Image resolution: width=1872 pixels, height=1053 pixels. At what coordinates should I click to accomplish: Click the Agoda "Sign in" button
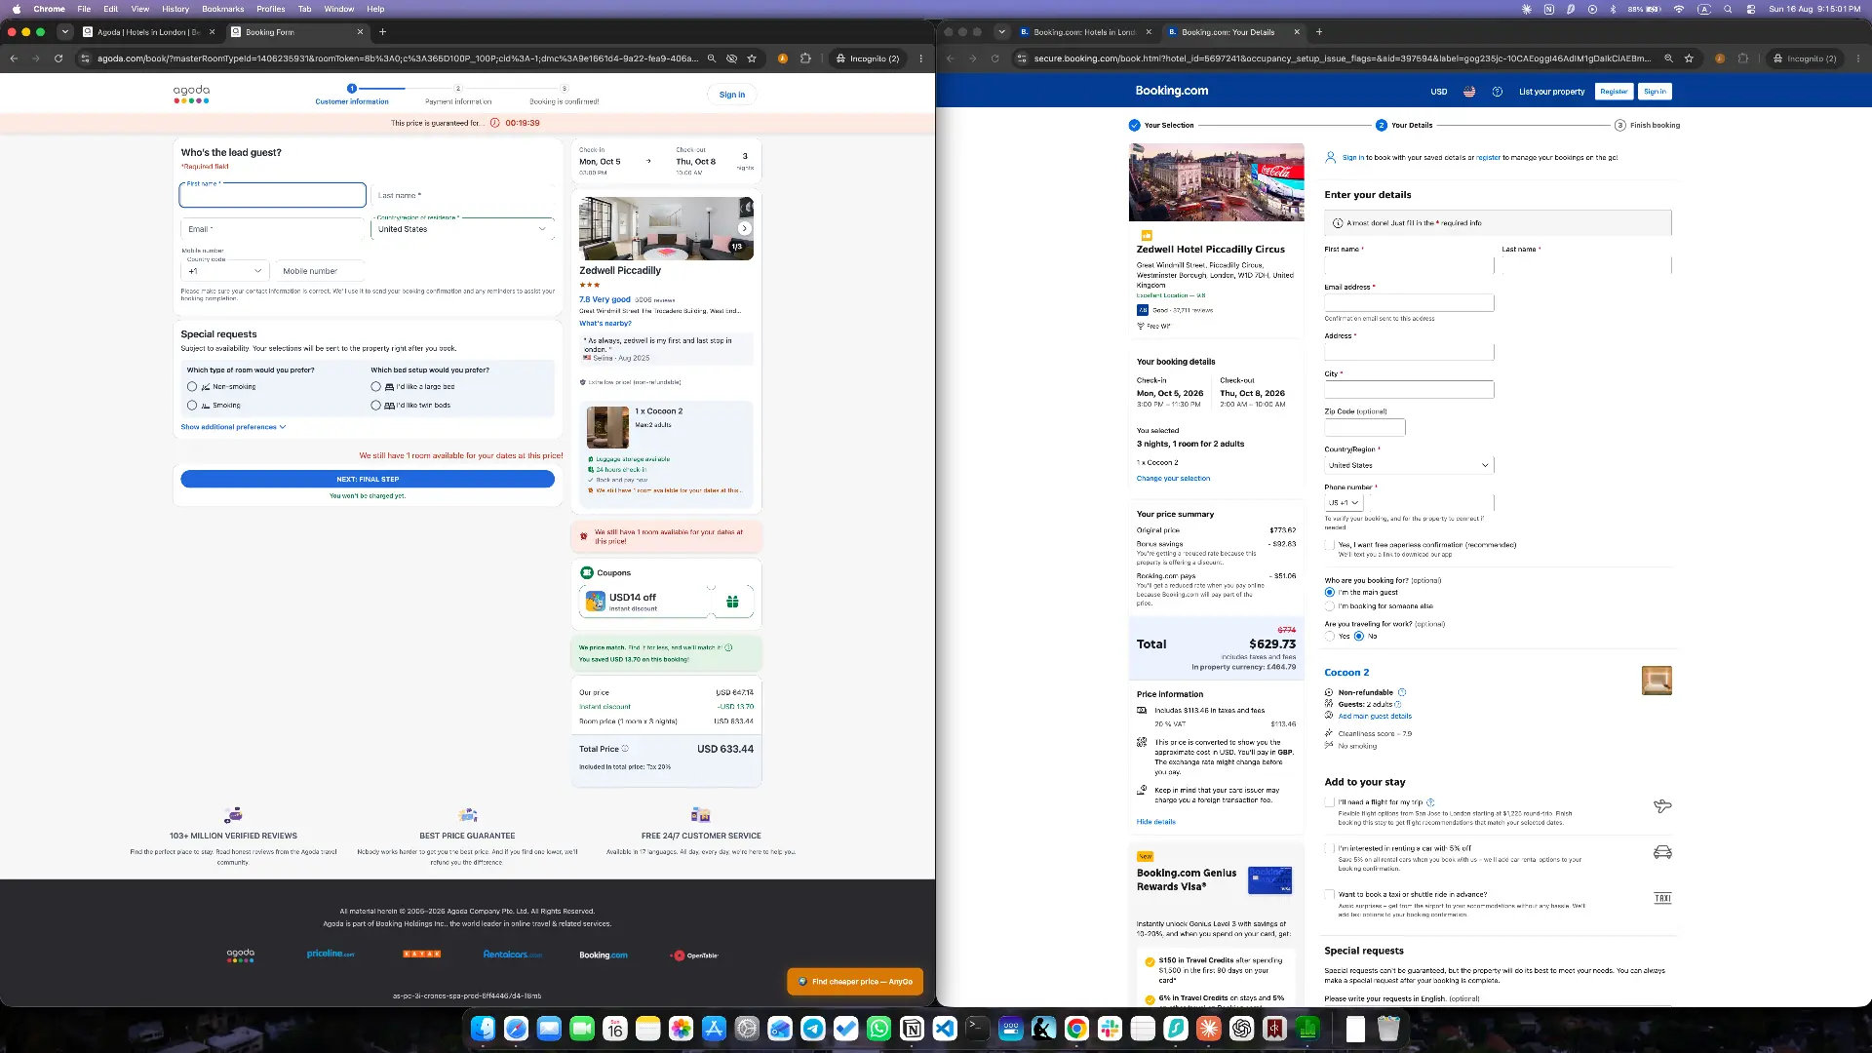[732, 95]
